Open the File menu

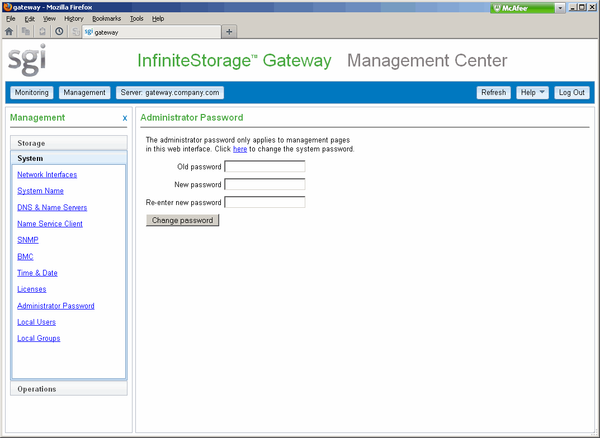(x=11, y=18)
